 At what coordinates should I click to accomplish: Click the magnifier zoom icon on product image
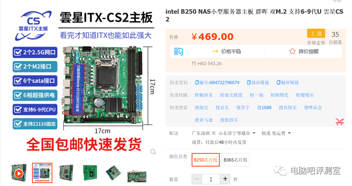153,152
